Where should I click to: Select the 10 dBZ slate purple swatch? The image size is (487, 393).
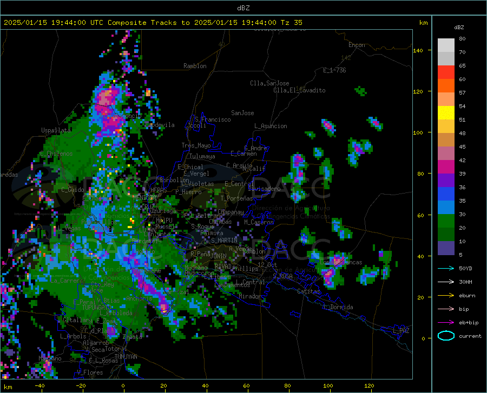pos(446,248)
